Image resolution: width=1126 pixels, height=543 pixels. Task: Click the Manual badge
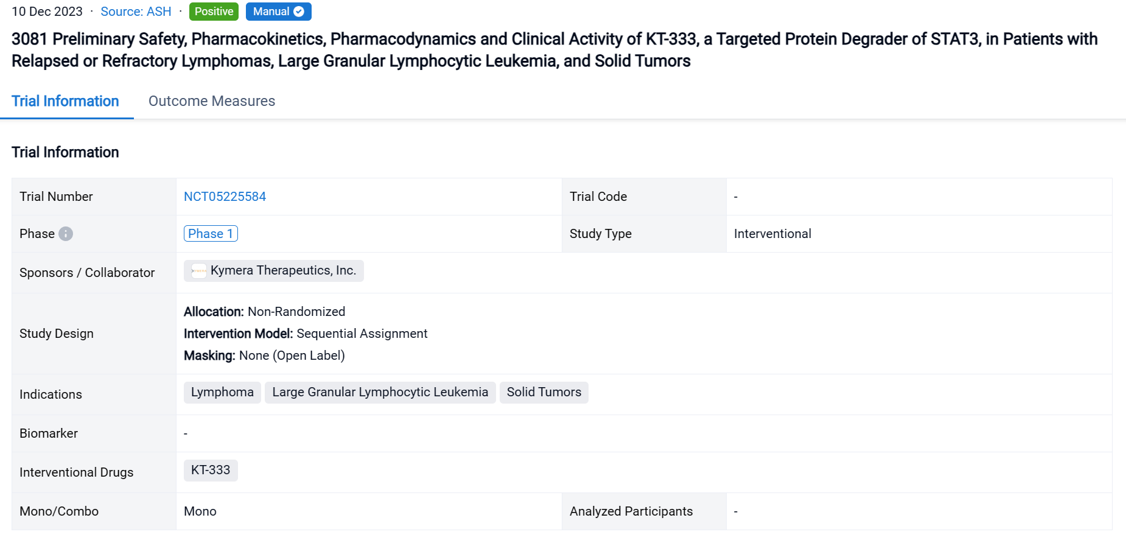coord(271,12)
